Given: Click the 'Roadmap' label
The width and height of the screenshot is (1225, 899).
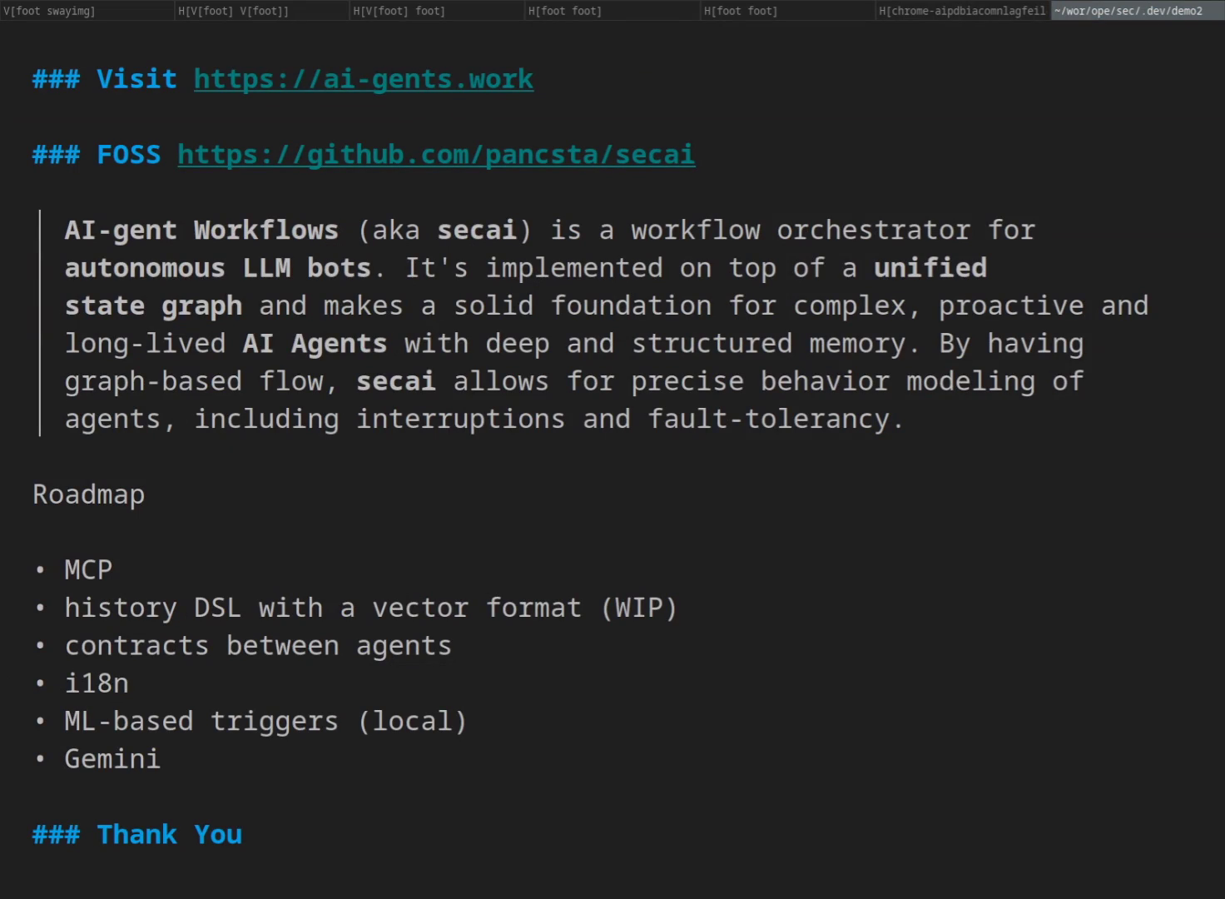Looking at the screenshot, I should [x=89, y=494].
